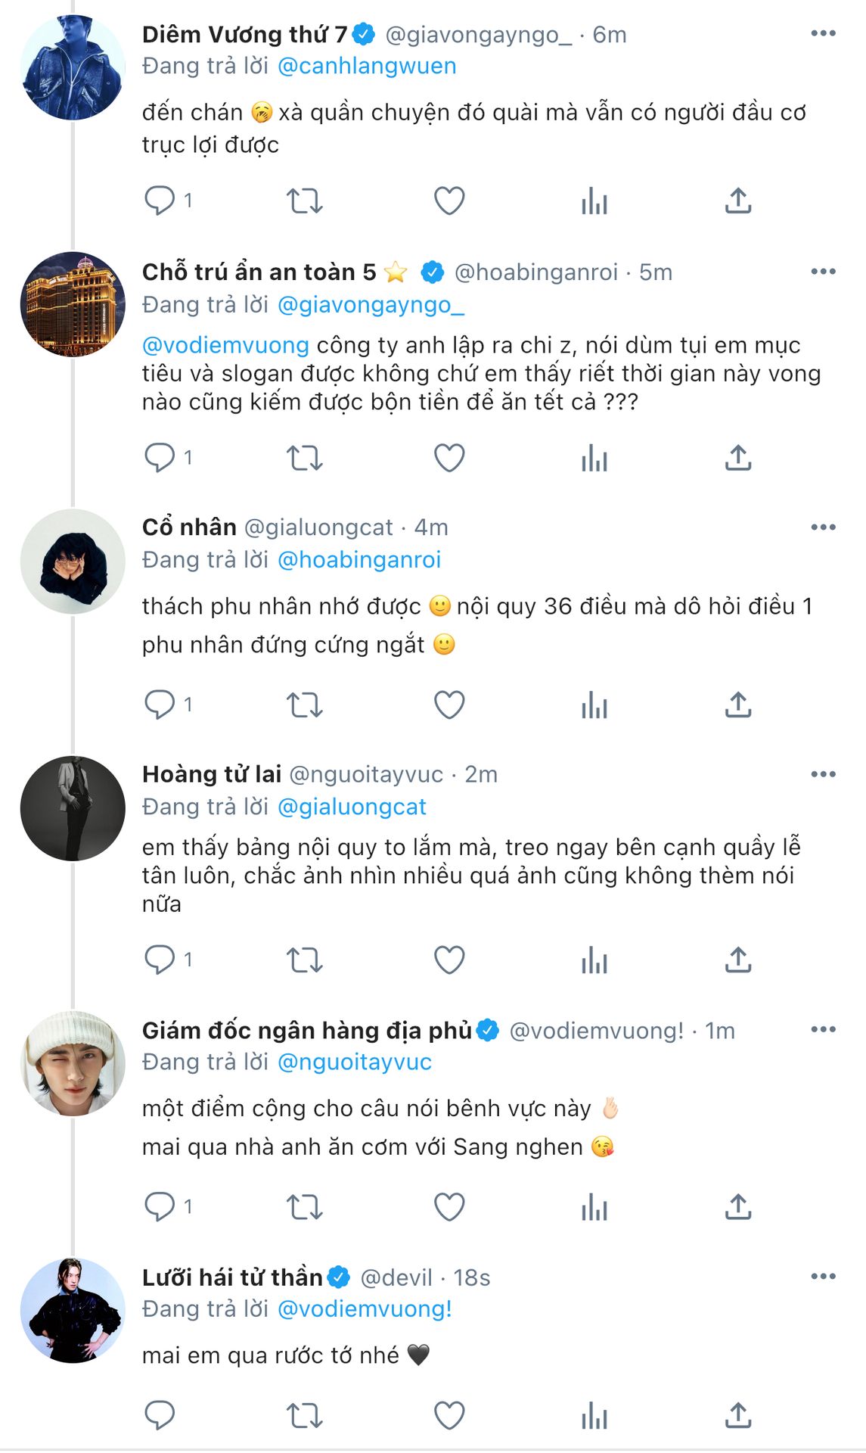Like the tweet from @devil
The height and width of the screenshot is (1453, 866).
[x=449, y=1416]
